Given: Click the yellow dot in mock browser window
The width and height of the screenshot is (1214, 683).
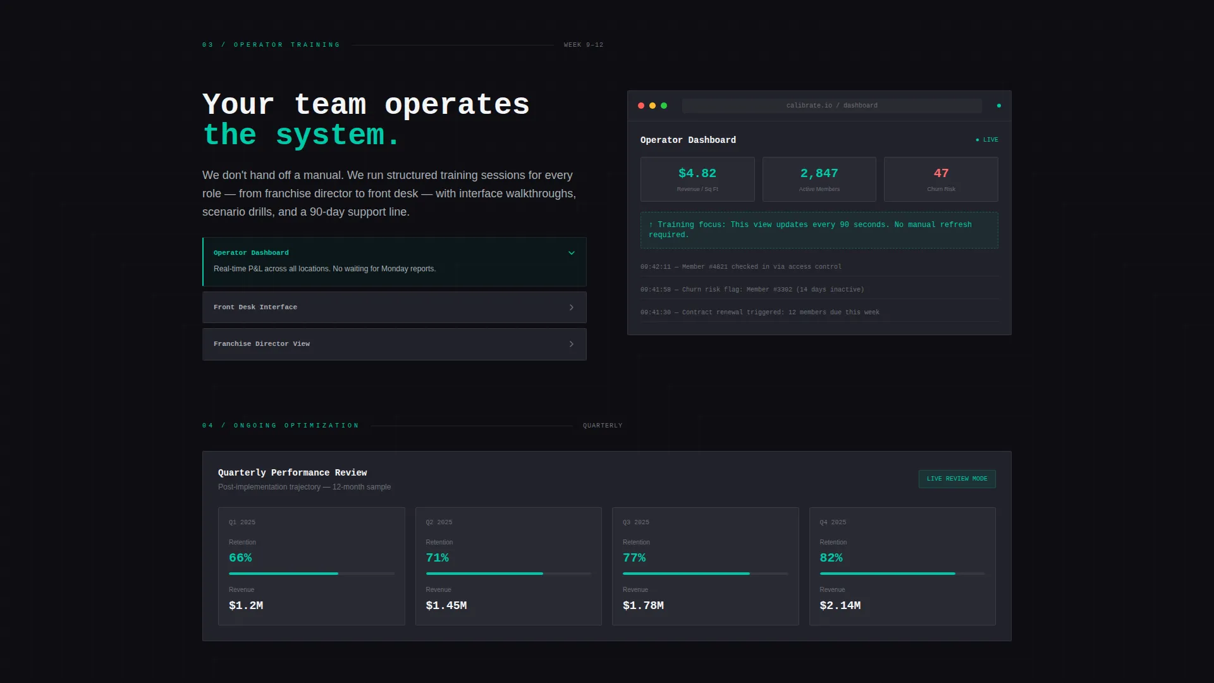Looking at the screenshot, I should coord(653,106).
